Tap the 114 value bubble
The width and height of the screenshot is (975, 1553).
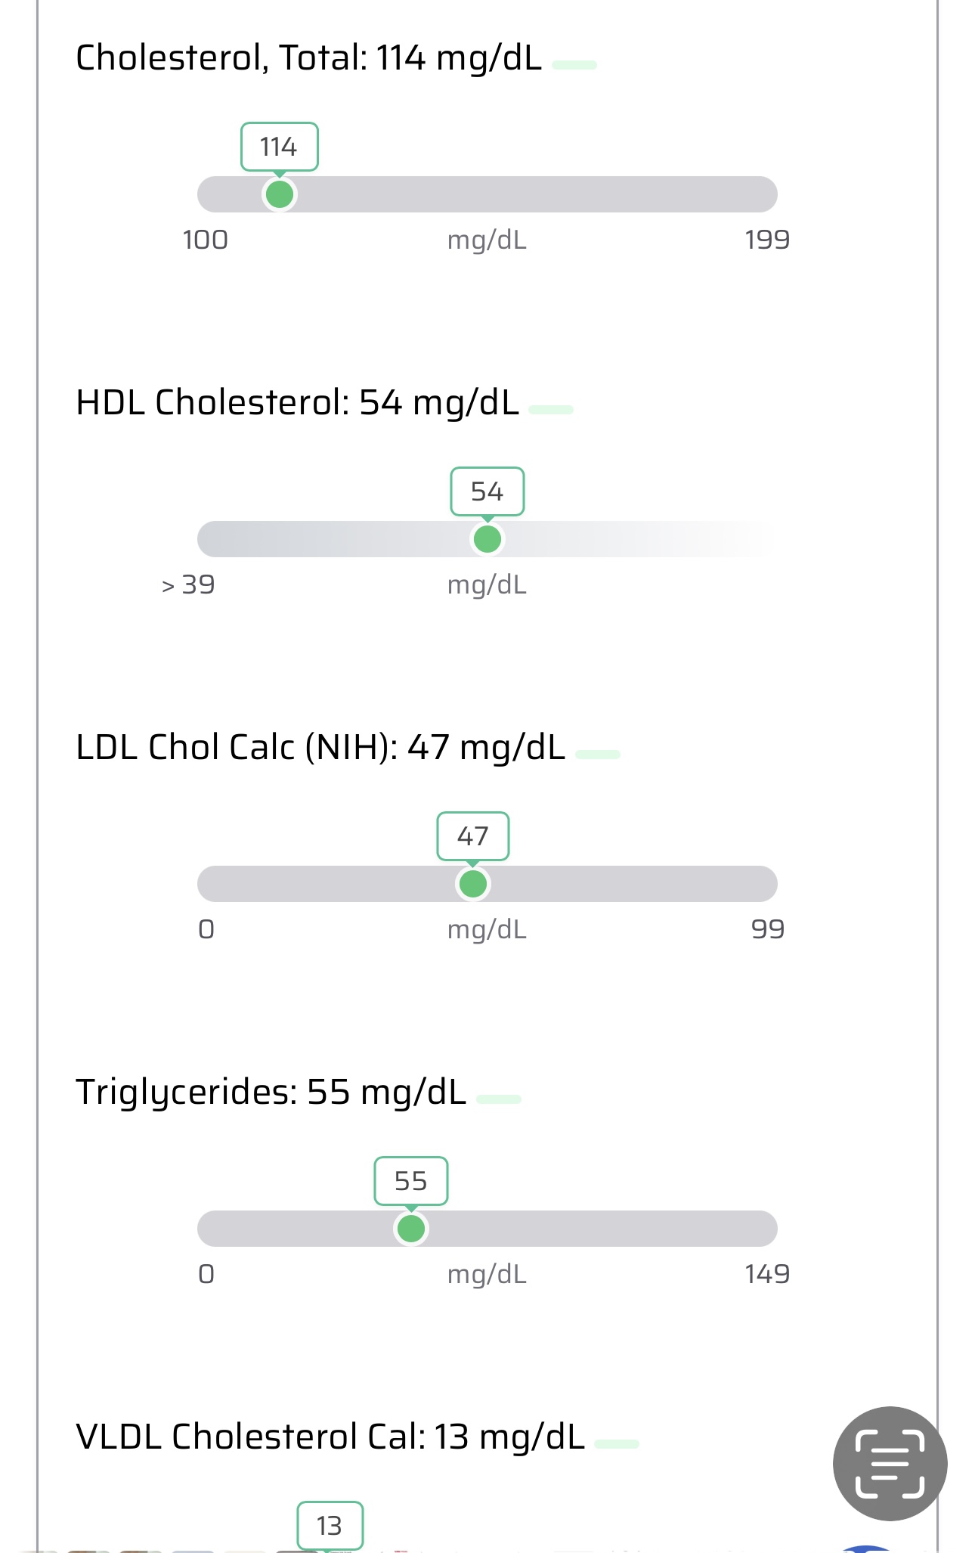[279, 147]
